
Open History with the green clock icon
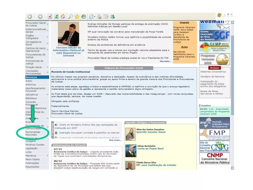click(x=84, y=17)
